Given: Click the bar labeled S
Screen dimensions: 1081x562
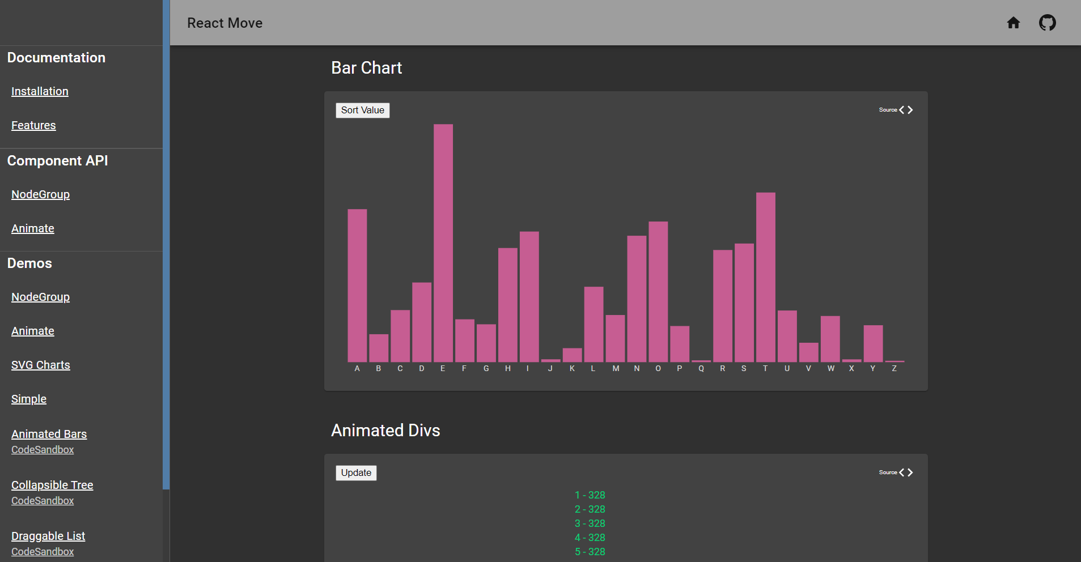Looking at the screenshot, I should tap(744, 303).
